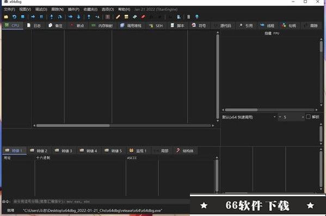This screenshot has height=216, width=326.
Task: Click the x64dbg.exe path in status bar
Action: coord(93,211)
